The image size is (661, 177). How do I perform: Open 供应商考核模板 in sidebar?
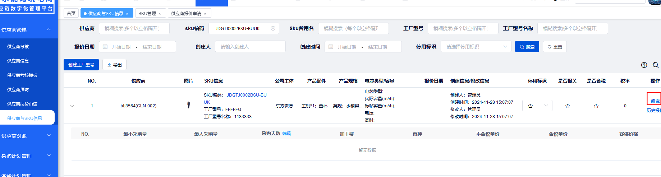(22, 75)
